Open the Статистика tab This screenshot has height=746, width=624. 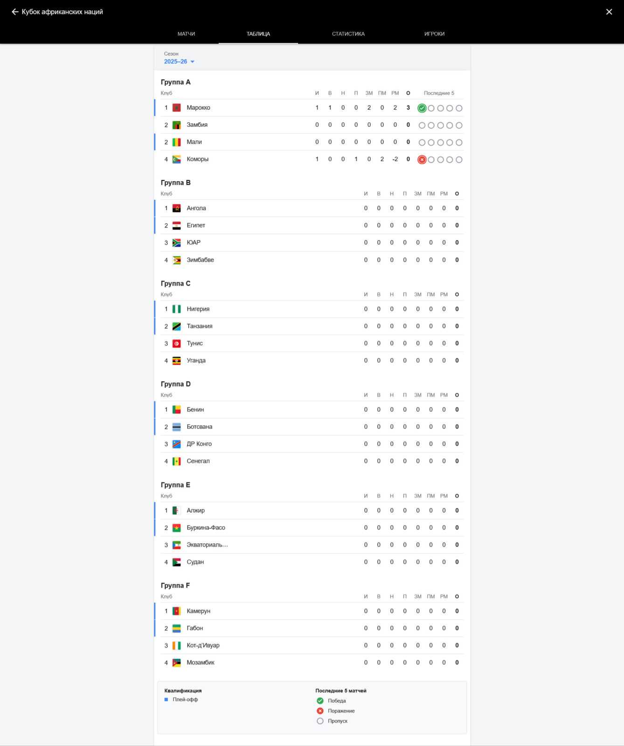(x=348, y=34)
